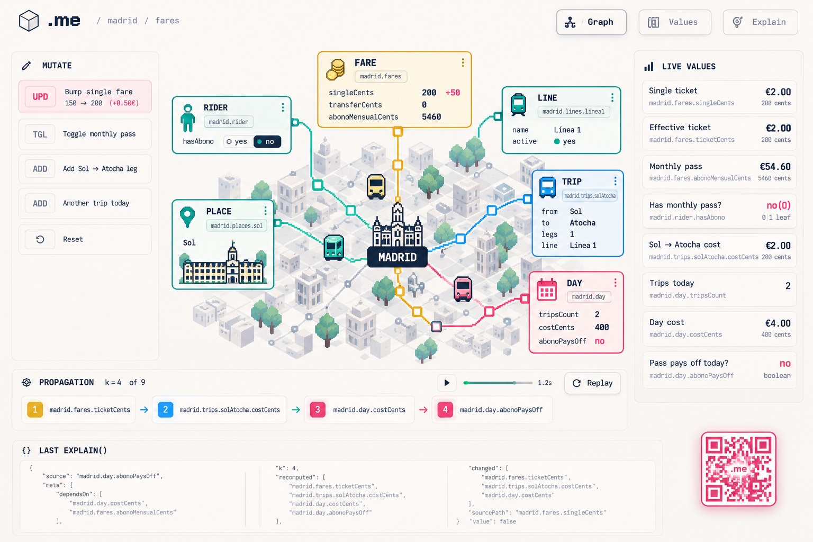Click the teal tram icon on map

point(333,248)
